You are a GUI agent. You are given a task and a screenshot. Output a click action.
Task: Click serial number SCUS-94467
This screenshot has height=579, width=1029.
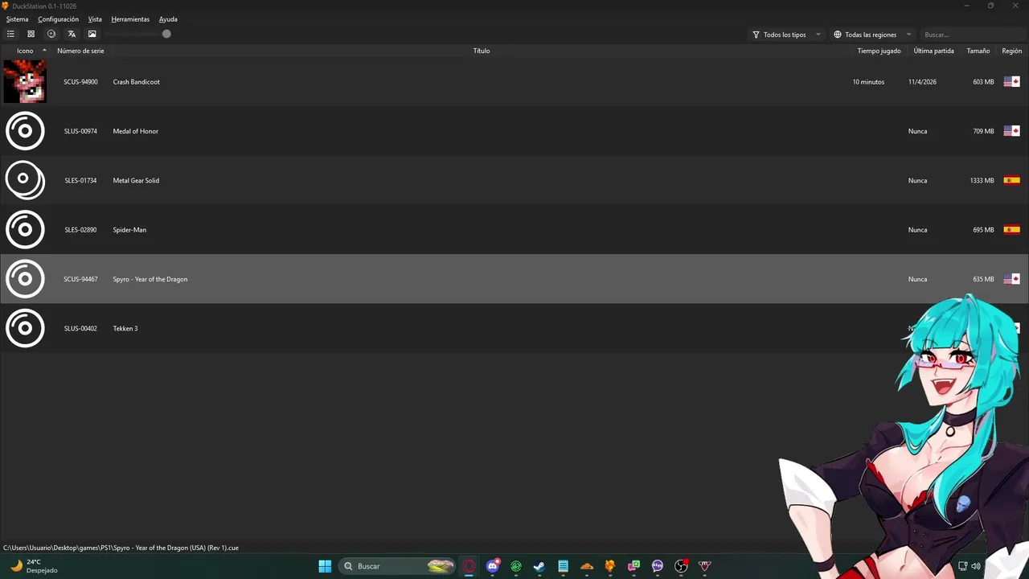tap(80, 279)
